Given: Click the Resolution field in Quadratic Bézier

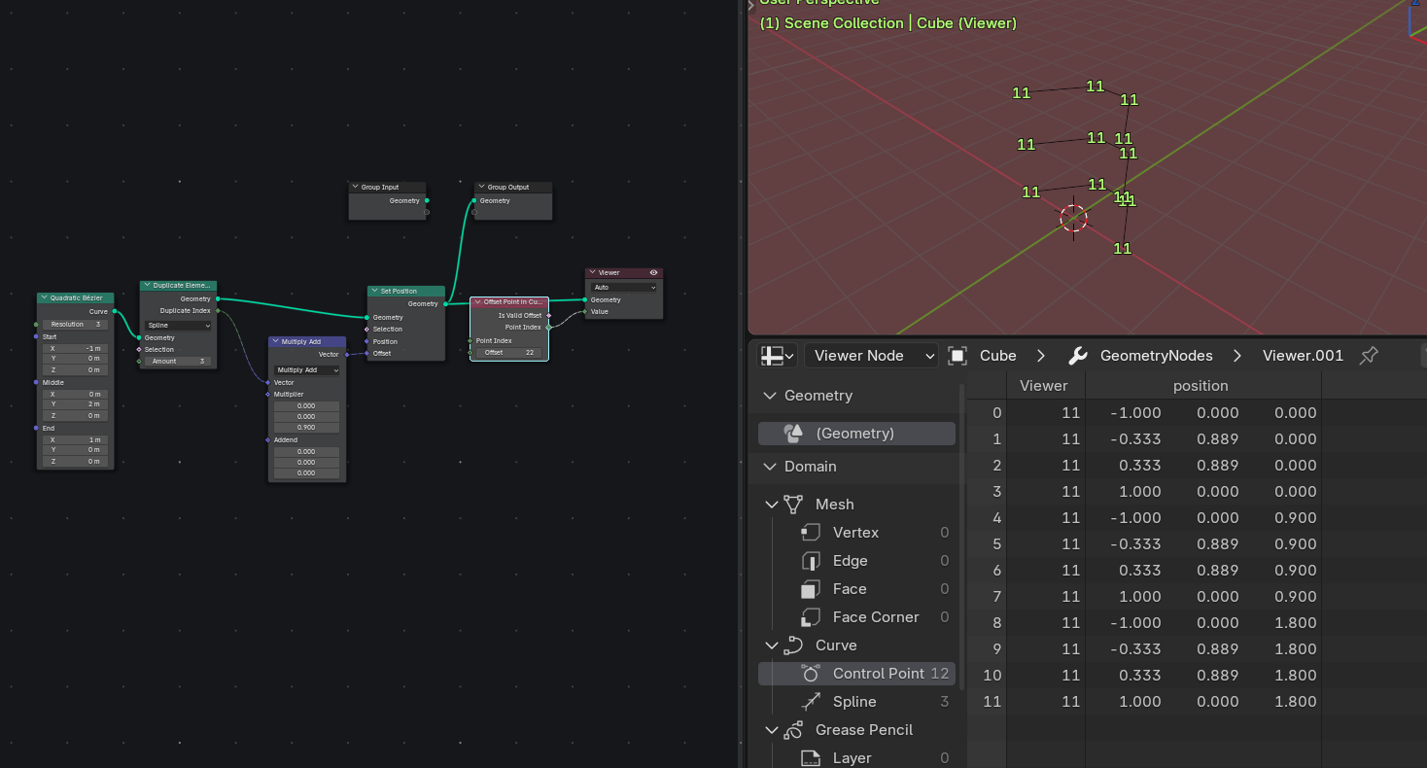Looking at the screenshot, I should 76,325.
